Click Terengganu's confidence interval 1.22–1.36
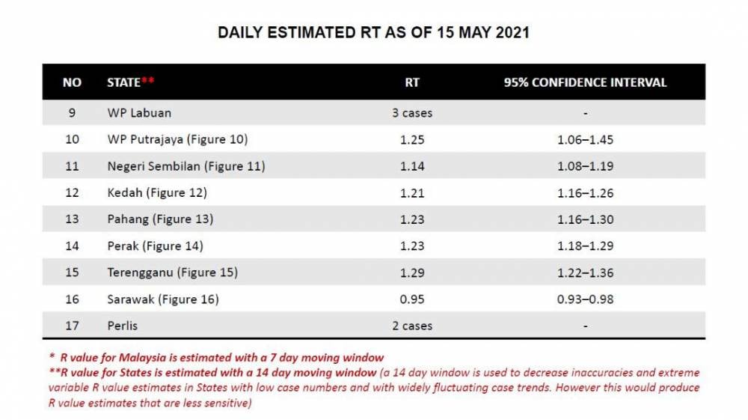748x420 pixels. tap(586, 273)
